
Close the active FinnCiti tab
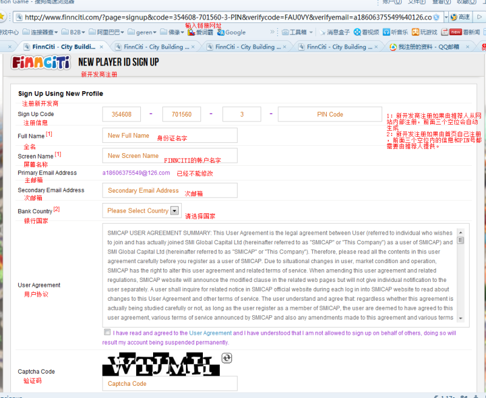[101, 47]
